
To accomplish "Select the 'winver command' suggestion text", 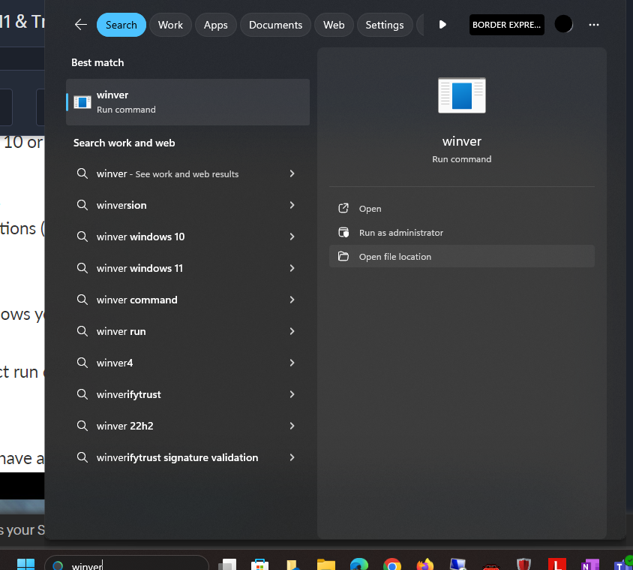I will [136, 300].
